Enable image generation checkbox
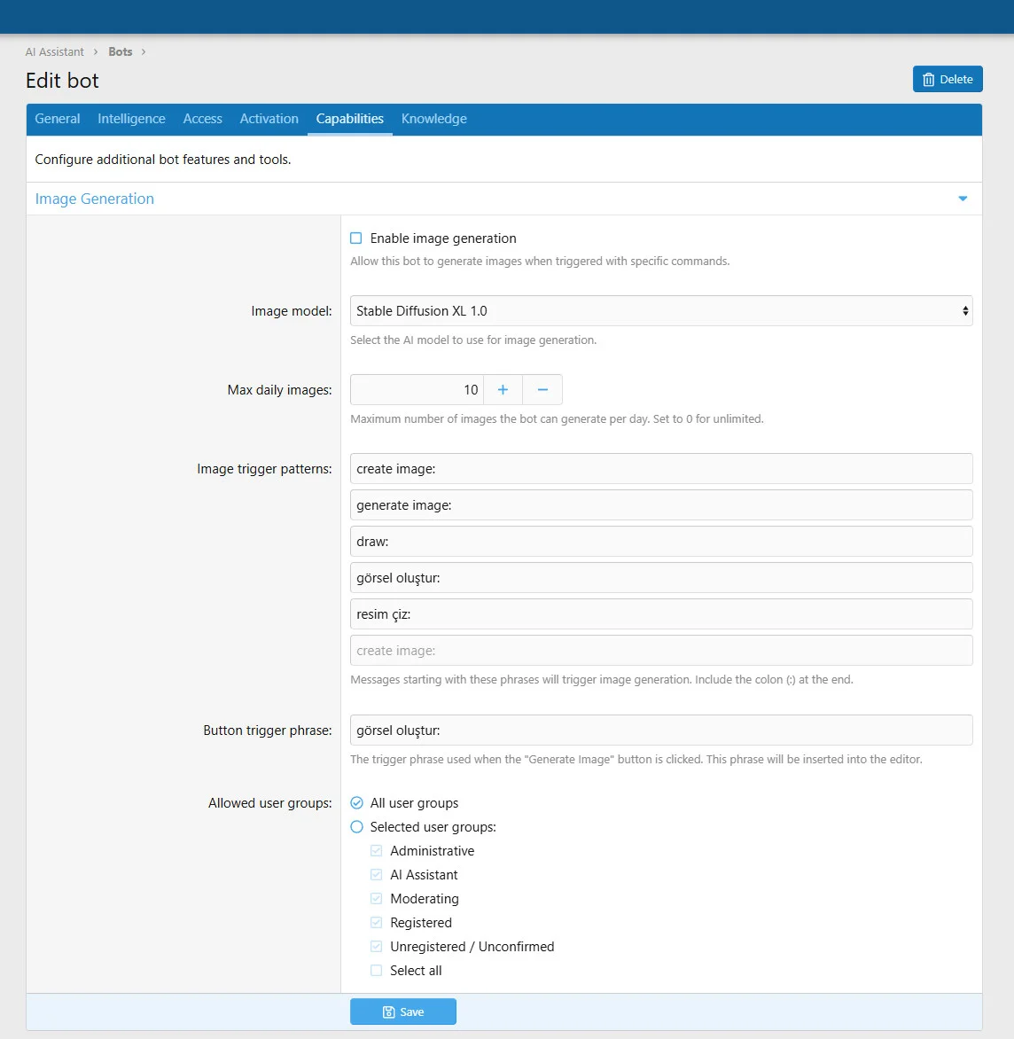Screen dimensions: 1014x1039 (x=356, y=238)
